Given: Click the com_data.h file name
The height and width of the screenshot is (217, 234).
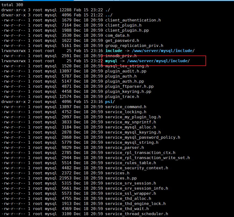Looking at the screenshot, I should [x=117, y=35].
